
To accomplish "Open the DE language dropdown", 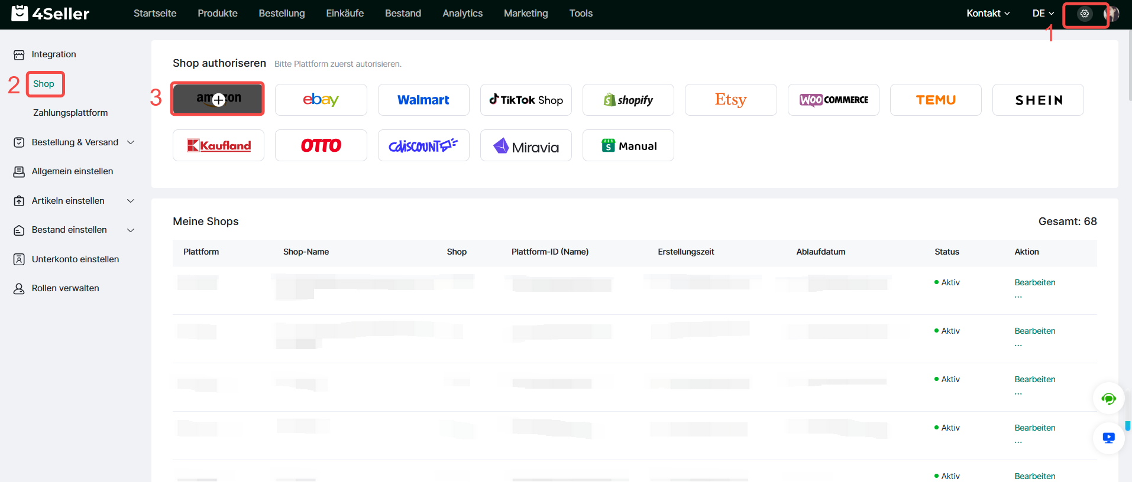I will point(1043,14).
